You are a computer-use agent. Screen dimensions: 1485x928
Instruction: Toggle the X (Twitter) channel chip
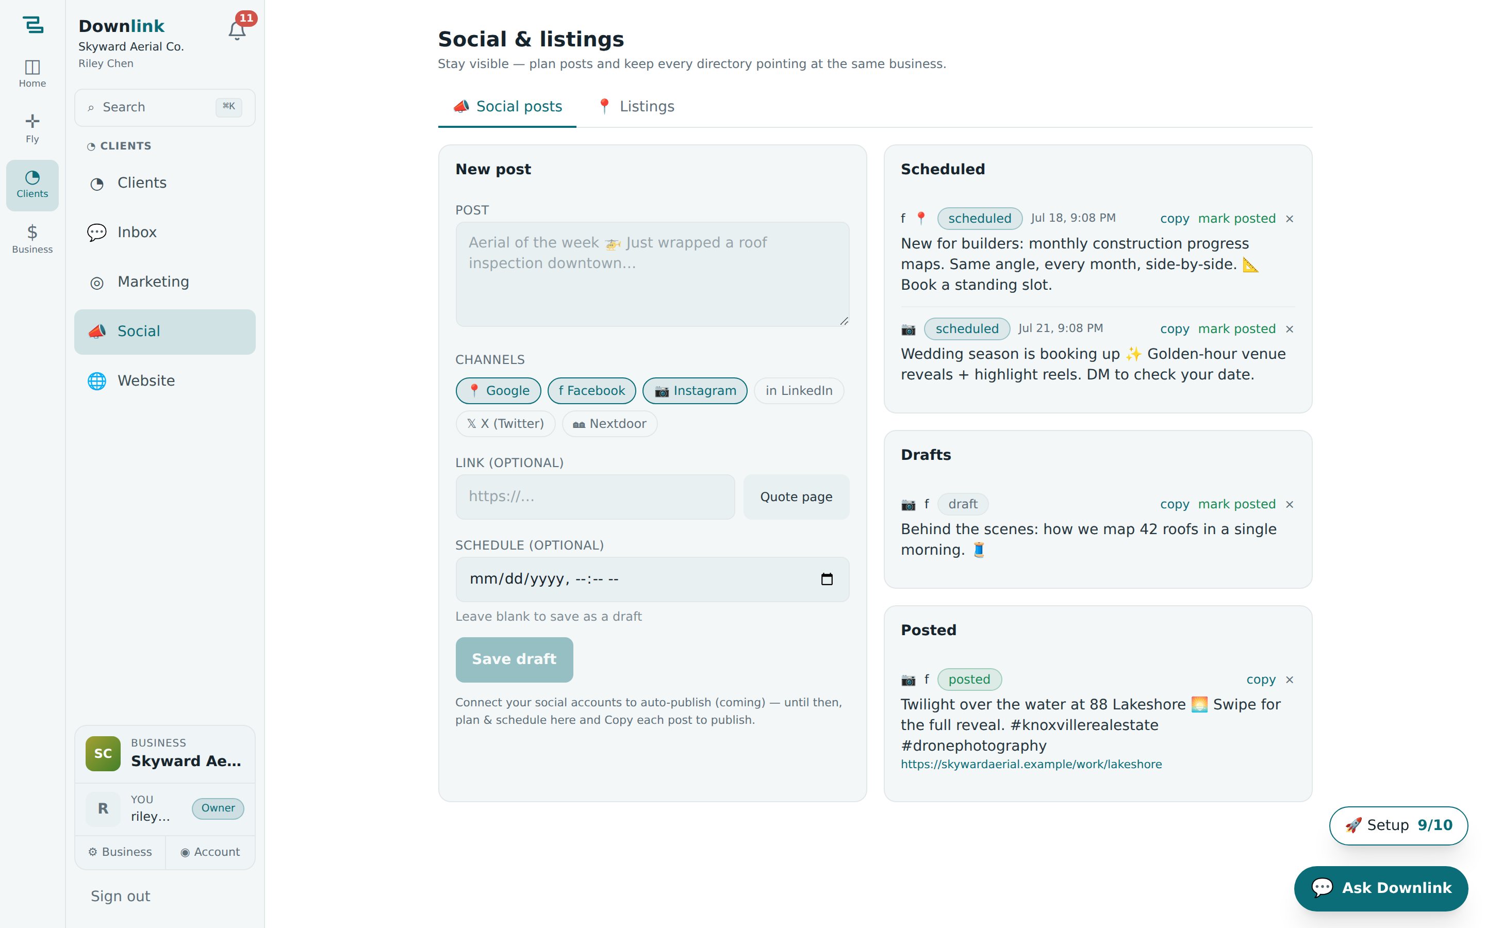(x=506, y=424)
